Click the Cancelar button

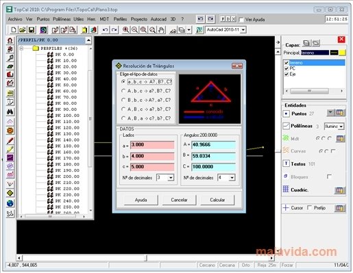coord(179,200)
